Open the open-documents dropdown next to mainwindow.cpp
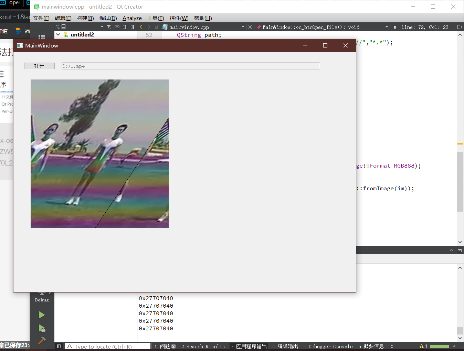The height and width of the screenshot is (351, 464). [243, 26]
